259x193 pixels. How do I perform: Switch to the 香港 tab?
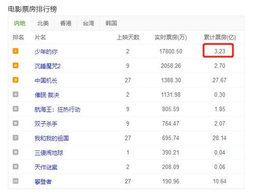click(66, 23)
